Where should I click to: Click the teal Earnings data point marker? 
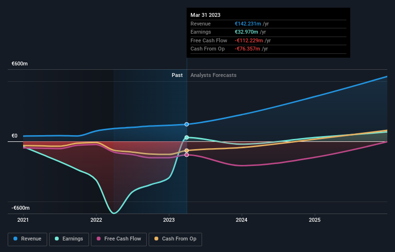pos(187,138)
